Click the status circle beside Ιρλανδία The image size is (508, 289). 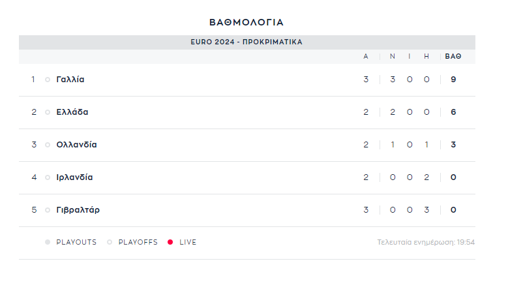48,177
